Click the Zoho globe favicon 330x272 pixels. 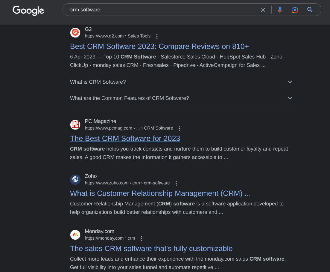tap(75, 179)
